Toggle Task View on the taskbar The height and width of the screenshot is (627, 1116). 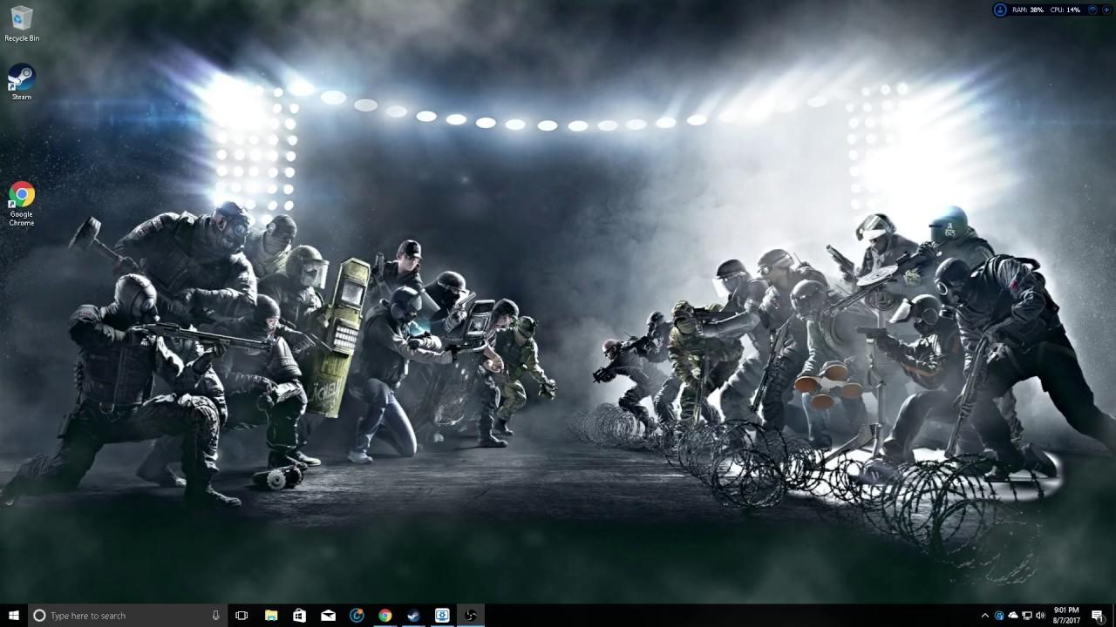pyautogui.click(x=241, y=616)
